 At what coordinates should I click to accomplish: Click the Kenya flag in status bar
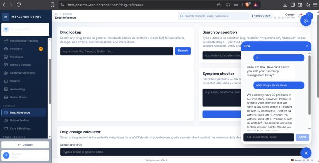292,160
